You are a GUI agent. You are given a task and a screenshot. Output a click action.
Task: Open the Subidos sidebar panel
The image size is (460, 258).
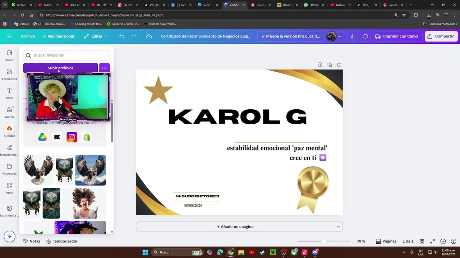[9, 132]
